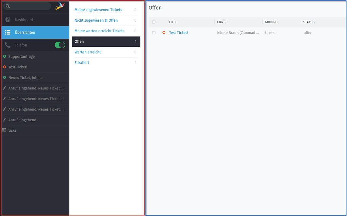Open the Eskaliert overview
This screenshot has height=216, width=347.
coord(82,62)
